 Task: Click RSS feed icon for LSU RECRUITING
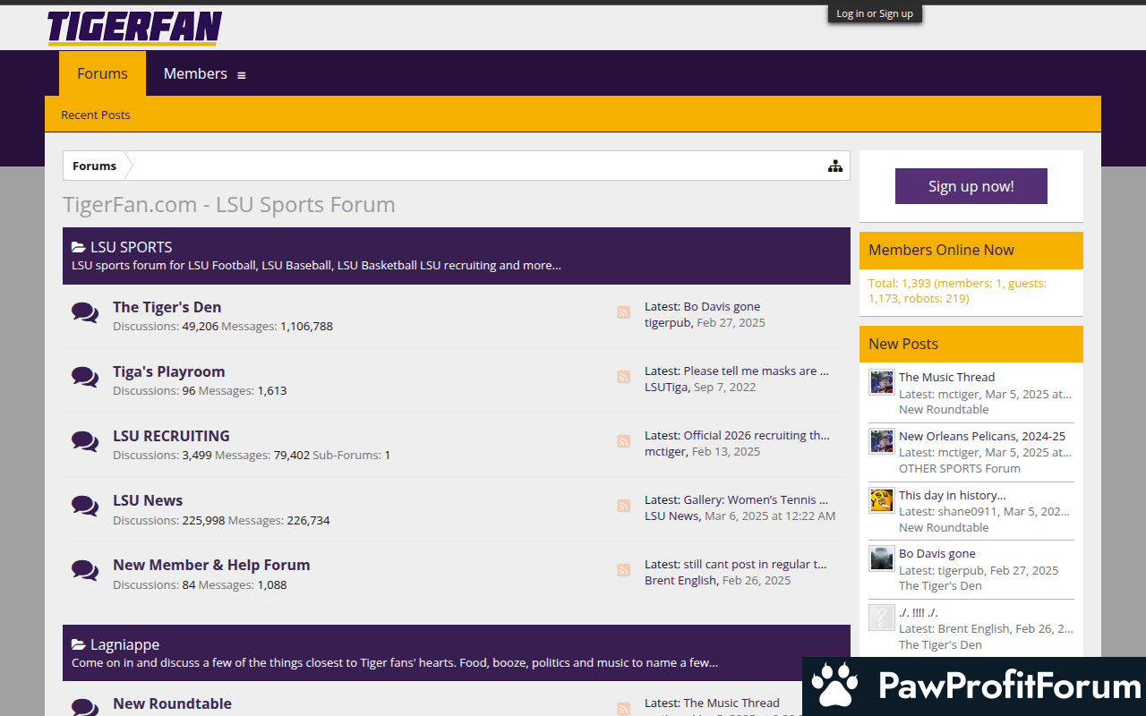(623, 441)
